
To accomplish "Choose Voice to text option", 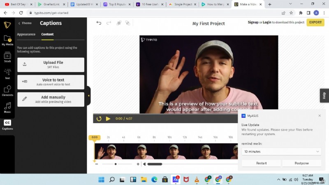I will (x=51, y=82).
